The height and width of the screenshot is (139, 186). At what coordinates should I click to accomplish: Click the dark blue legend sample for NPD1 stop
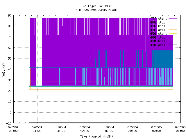pos(173,37)
